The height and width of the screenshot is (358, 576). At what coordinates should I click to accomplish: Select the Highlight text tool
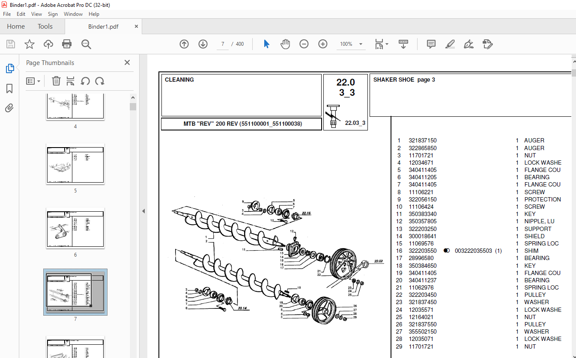tap(450, 44)
